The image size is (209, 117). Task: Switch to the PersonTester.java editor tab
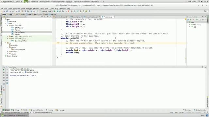tap(91, 17)
